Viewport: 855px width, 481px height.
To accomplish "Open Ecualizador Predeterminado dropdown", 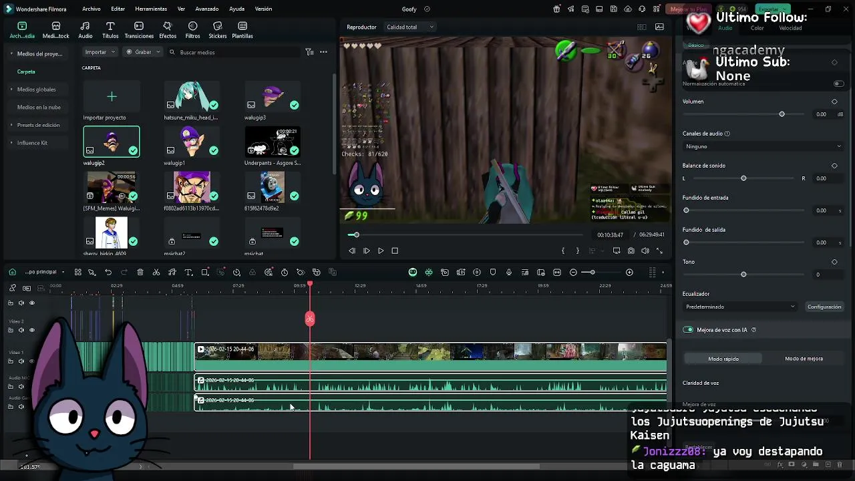I will coord(740,307).
